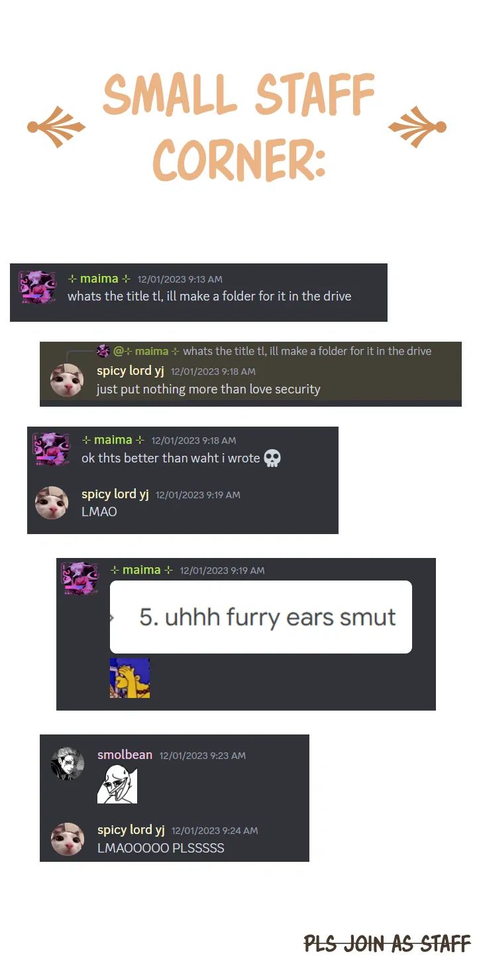The image size is (477, 966).
Task: Click the @maima mention in reply preview
Action: [146, 351]
